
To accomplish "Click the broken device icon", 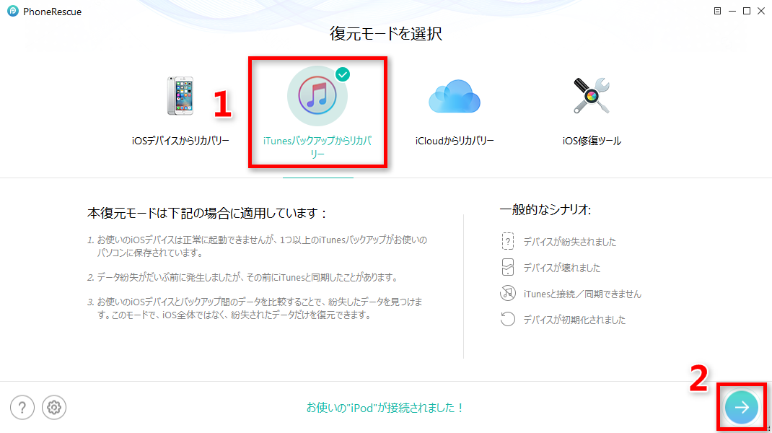I will tap(508, 268).
